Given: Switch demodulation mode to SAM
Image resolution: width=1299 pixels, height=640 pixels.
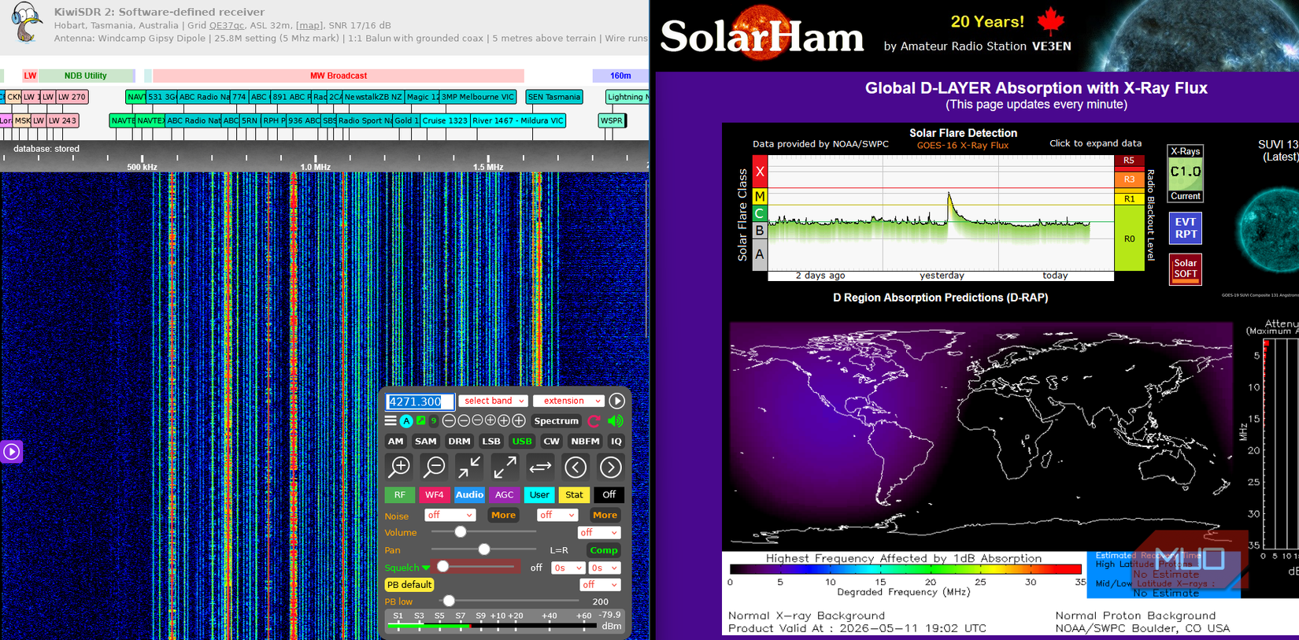Looking at the screenshot, I should (426, 442).
